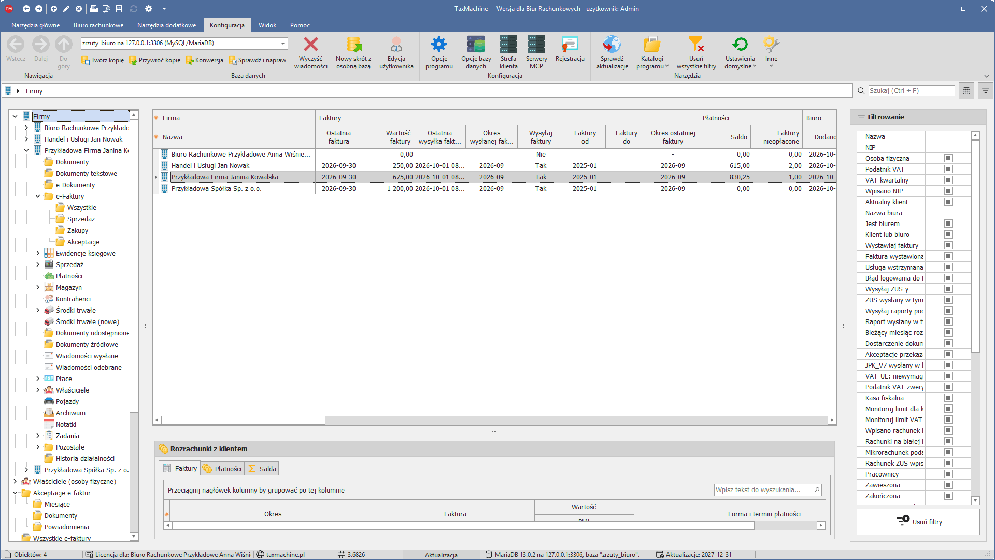The image size is (995, 560).
Task: Open Strefa klienta
Action: coord(508,53)
